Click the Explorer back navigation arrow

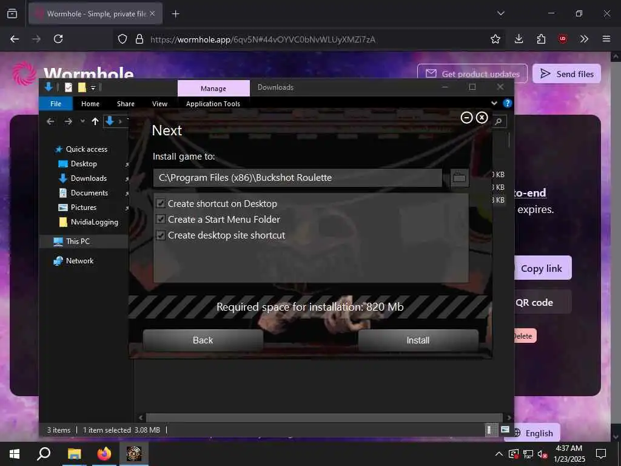coord(50,121)
